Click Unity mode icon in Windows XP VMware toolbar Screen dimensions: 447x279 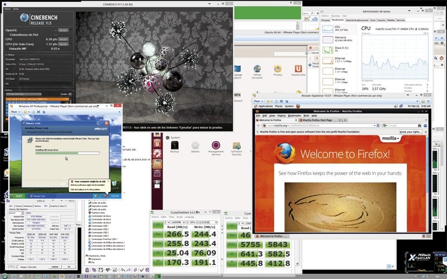click(x=44, y=112)
